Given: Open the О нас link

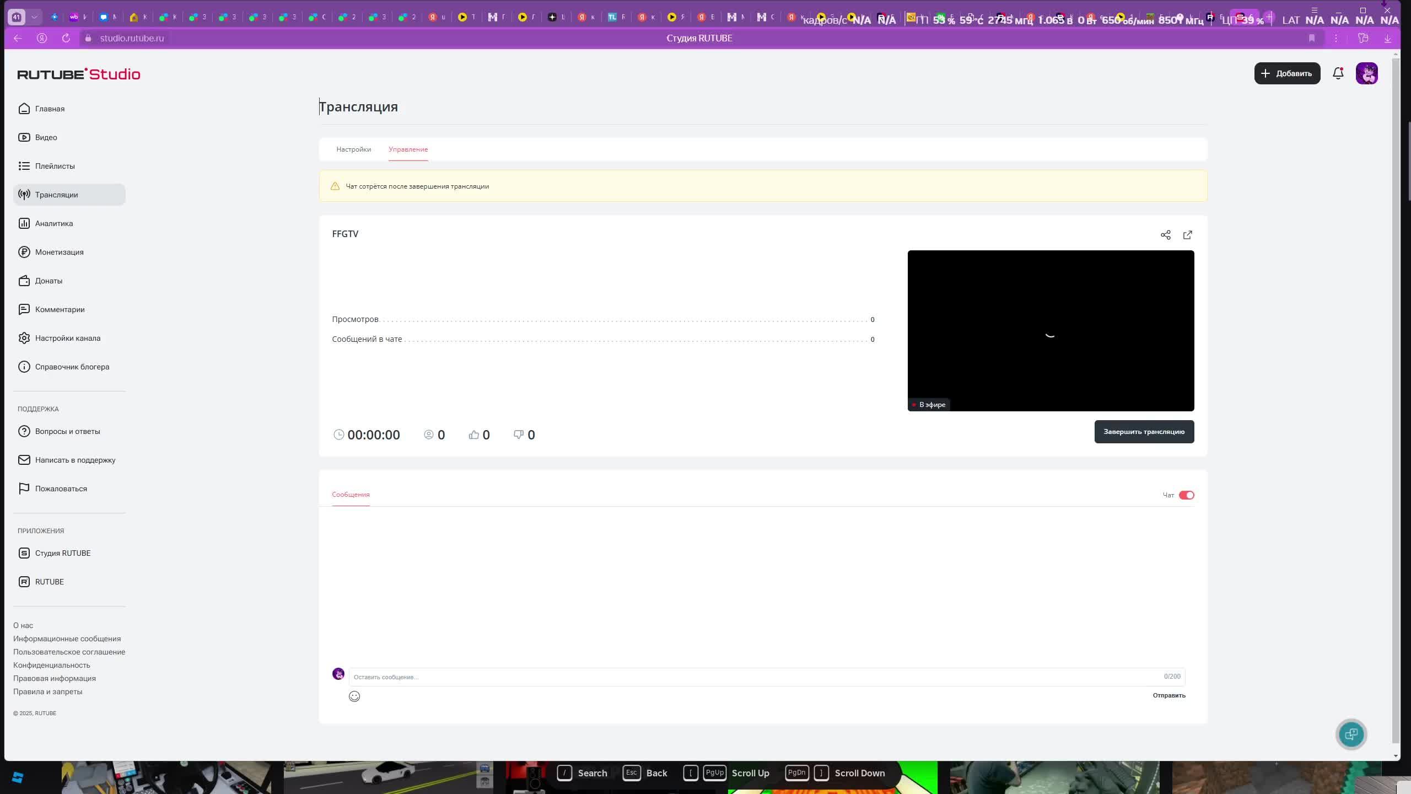Looking at the screenshot, I should pyautogui.click(x=23, y=625).
